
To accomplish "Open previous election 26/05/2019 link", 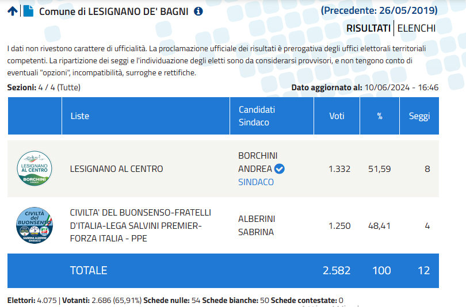I will [x=379, y=11].
